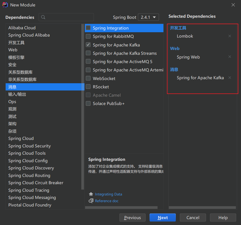The image size is (241, 225).
Task: Remove Lombok from selected dependencies
Action: [x=230, y=36]
